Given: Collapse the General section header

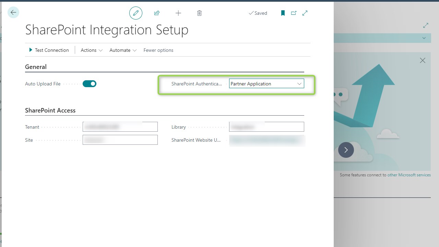Looking at the screenshot, I should click(36, 67).
